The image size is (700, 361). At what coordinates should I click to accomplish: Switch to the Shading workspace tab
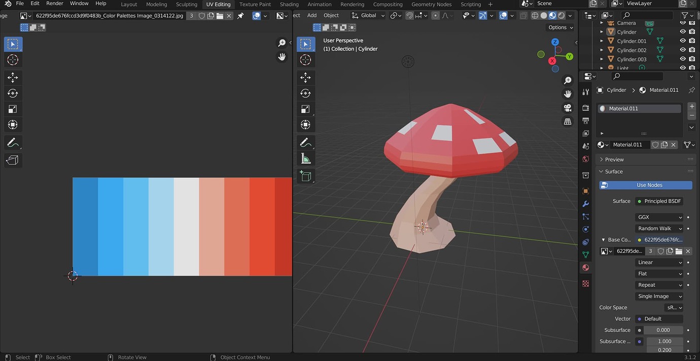[x=289, y=4]
